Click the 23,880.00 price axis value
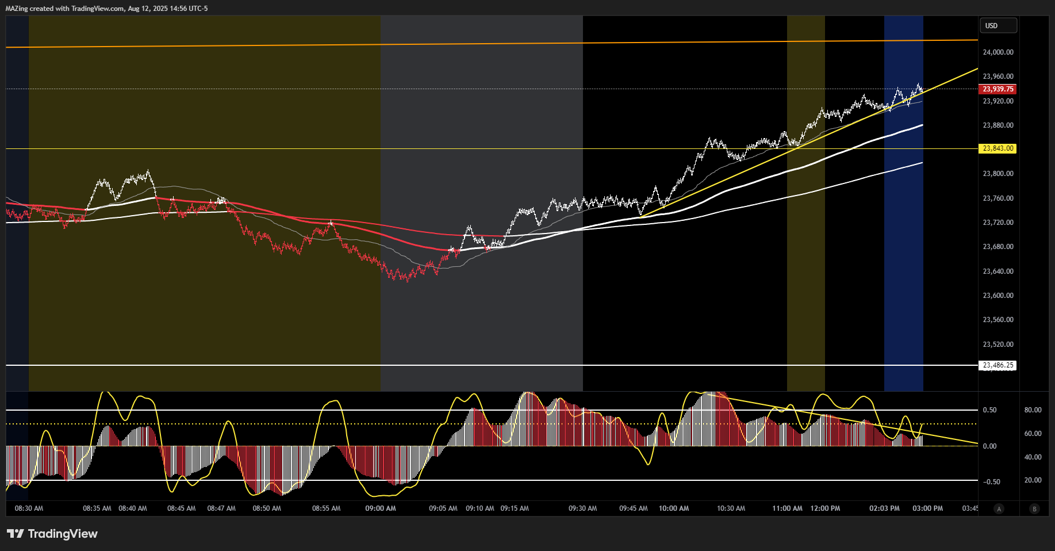 (x=998, y=125)
